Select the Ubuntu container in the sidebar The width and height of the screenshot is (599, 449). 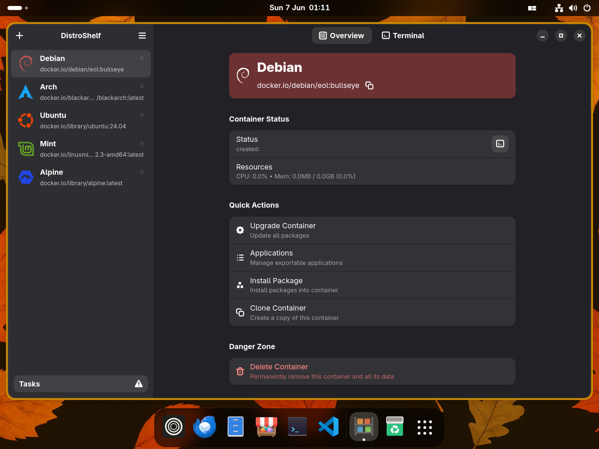(81, 120)
